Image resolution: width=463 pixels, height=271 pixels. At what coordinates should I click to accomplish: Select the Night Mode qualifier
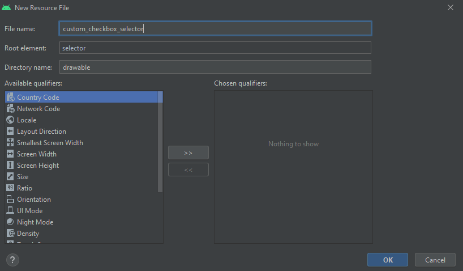tap(82, 222)
